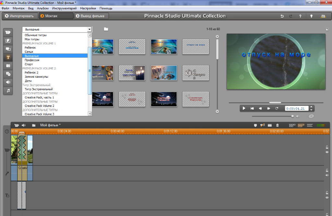This screenshot has width=332, height=216.
Task: Click the redo arrow in top bar
Action: (x=291, y=16)
